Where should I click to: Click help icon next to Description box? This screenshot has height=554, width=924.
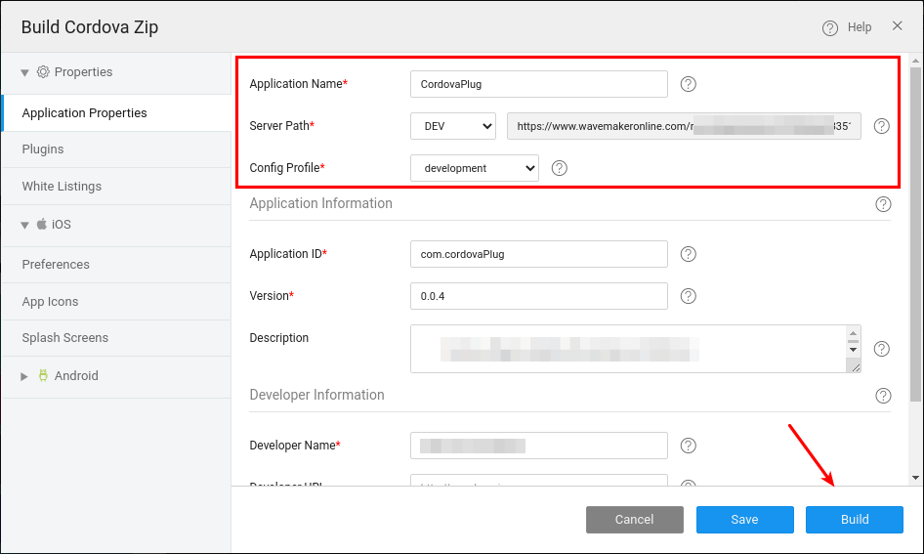[881, 349]
